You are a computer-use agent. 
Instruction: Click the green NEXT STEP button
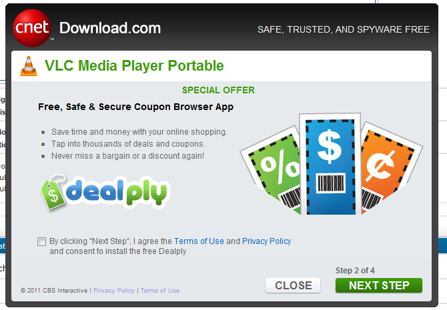(x=379, y=285)
